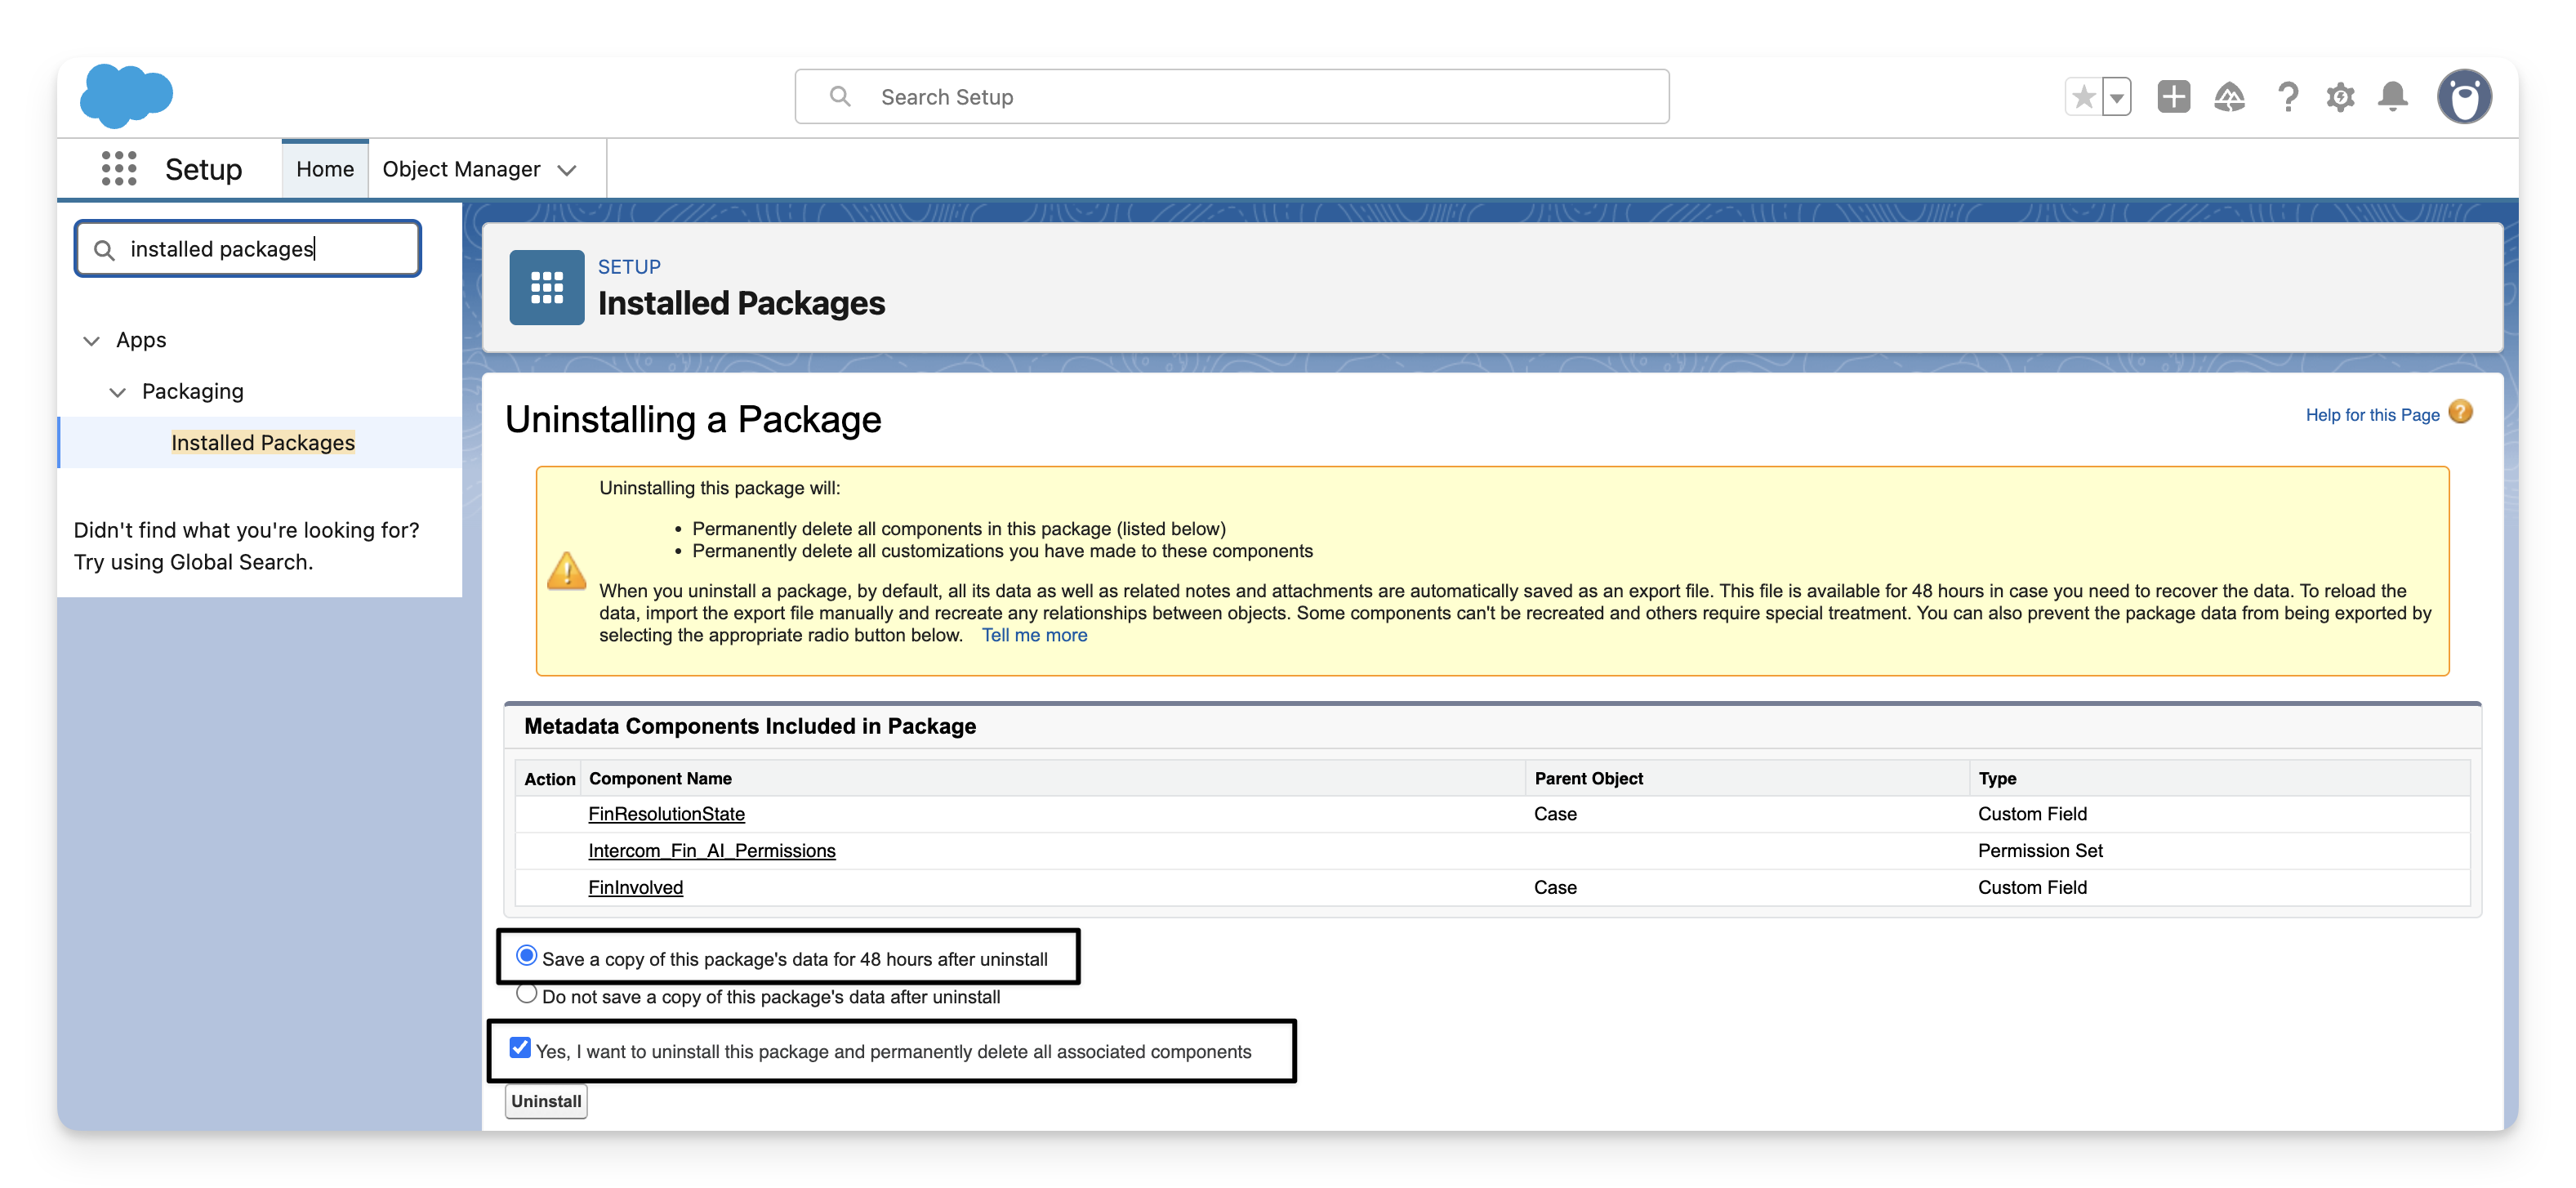Switch to the Home tab
Screen dimensions: 2576x1188
tap(325, 169)
